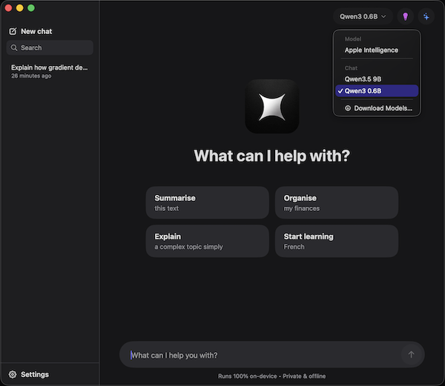Click the blue sparkle icon
This screenshot has height=386, width=445.
[x=426, y=16]
